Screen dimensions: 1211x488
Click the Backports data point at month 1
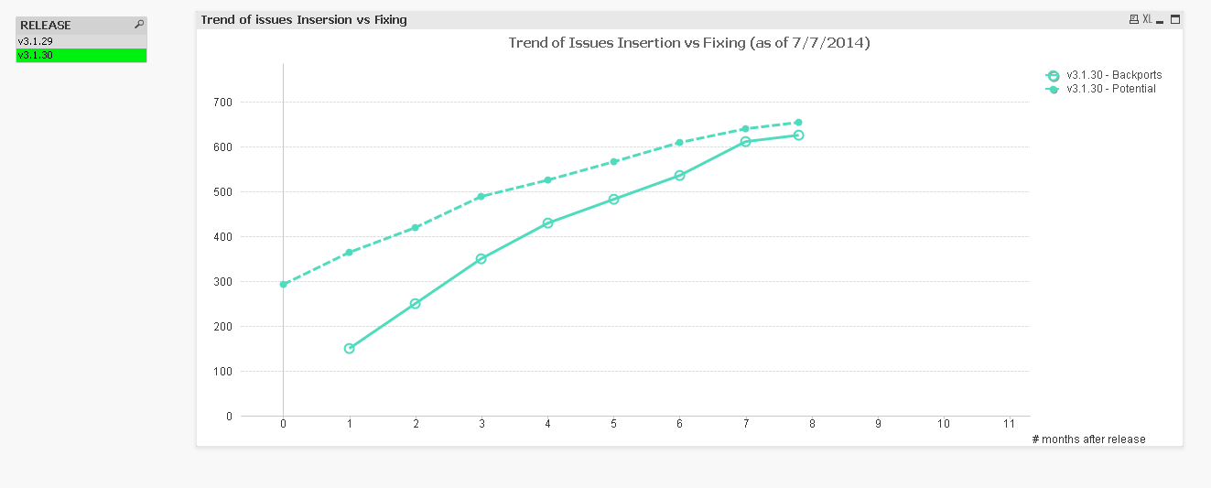click(349, 348)
